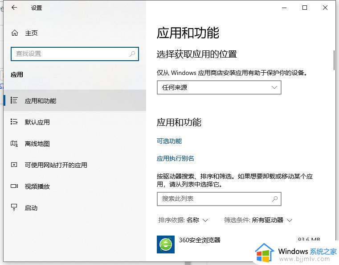Select the 360安全浏览器 app entry
Image resolution: width=339 pixels, height=265 pixels.
[238, 244]
